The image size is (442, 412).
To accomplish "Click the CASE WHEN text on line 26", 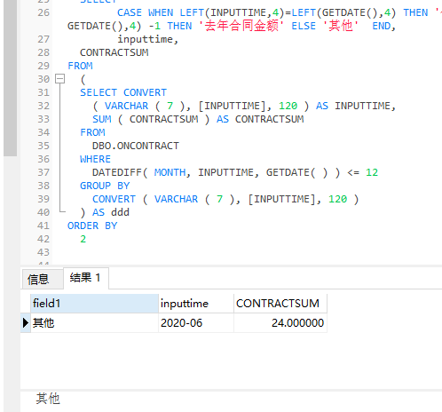I will (145, 12).
